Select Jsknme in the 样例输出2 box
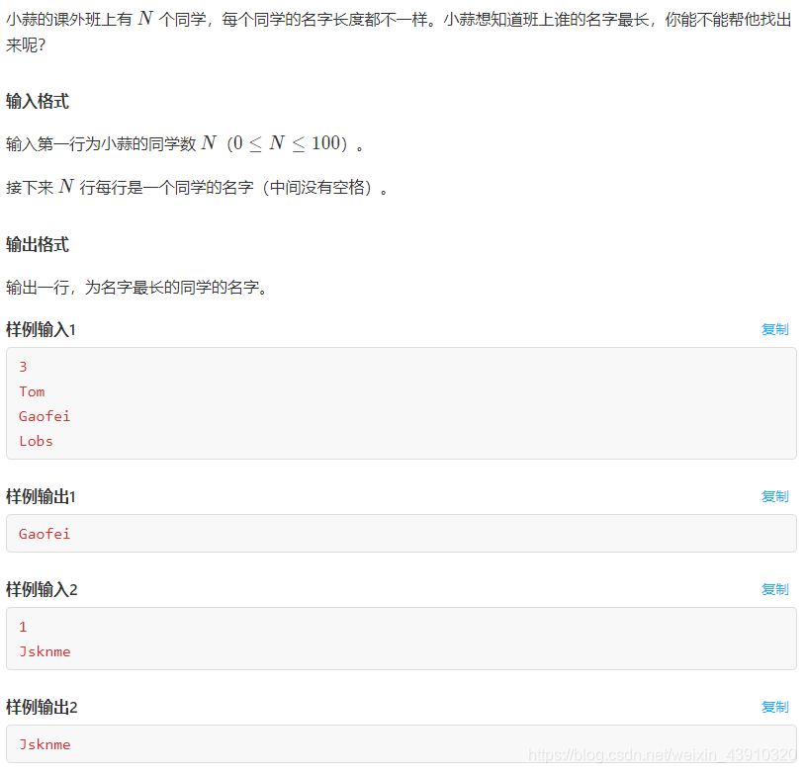 tap(45, 744)
